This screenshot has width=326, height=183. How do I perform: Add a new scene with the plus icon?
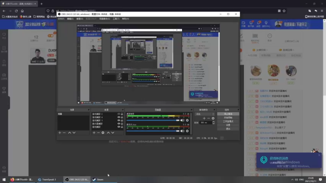click(x=59, y=133)
